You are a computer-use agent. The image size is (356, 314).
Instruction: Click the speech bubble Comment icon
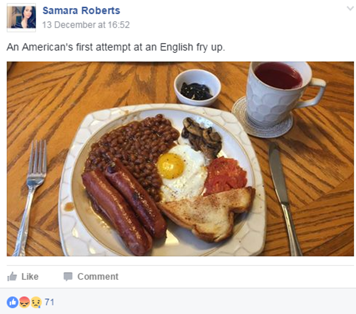coord(68,277)
